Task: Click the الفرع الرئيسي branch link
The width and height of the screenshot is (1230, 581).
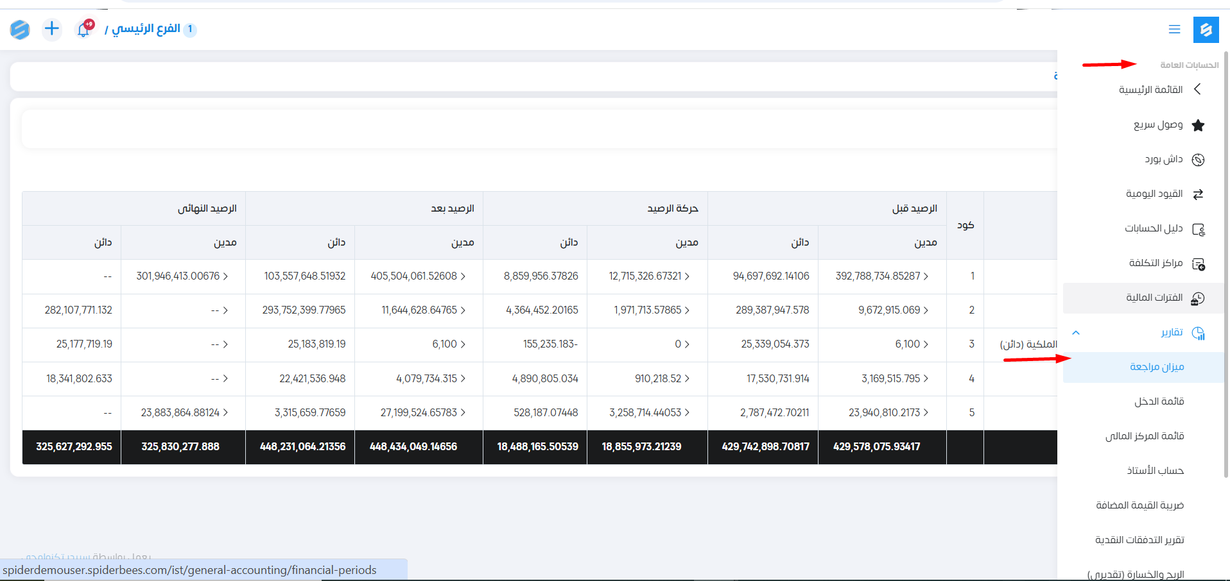Action: (x=146, y=29)
